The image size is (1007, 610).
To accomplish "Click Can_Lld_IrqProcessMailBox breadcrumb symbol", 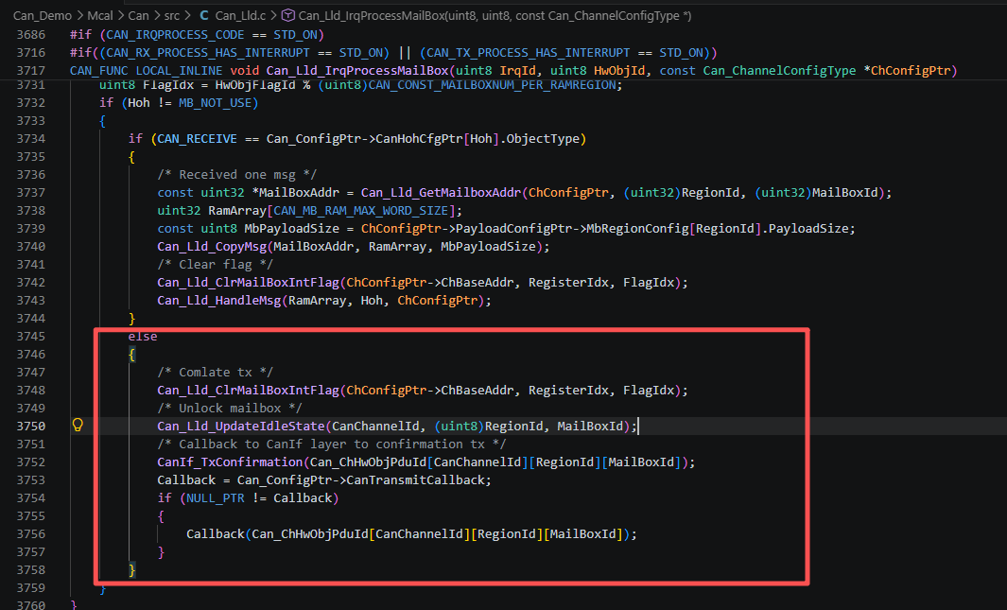I will (495, 15).
